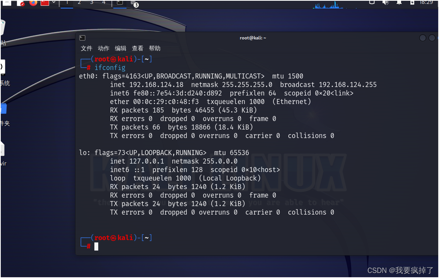Open the 动作 menu
439x278 pixels.
pyautogui.click(x=104, y=48)
